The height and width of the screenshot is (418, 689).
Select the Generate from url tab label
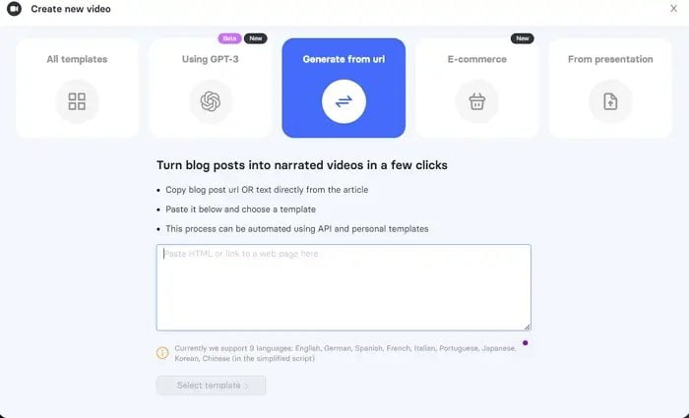(x=344, y=59)
